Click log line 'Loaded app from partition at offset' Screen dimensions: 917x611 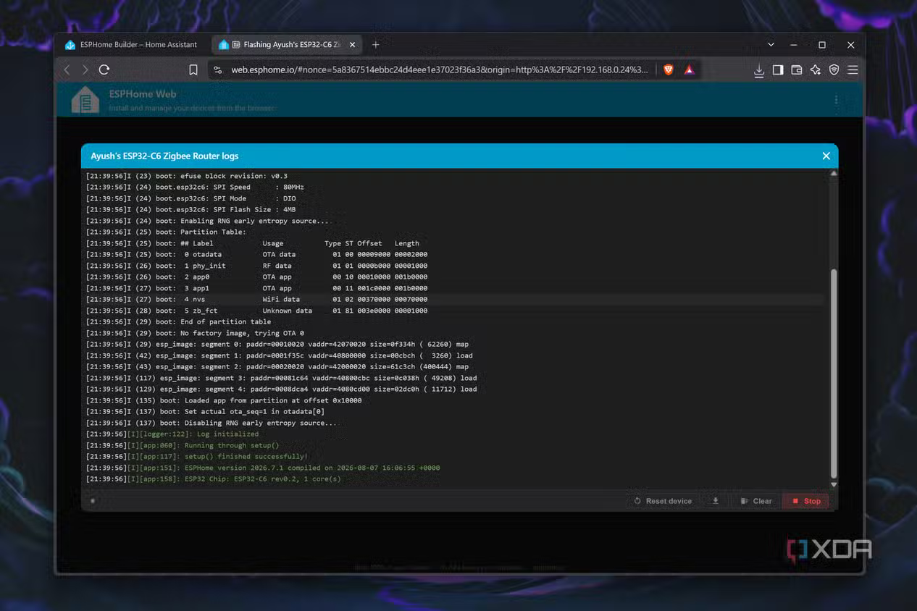pos(223,400)
